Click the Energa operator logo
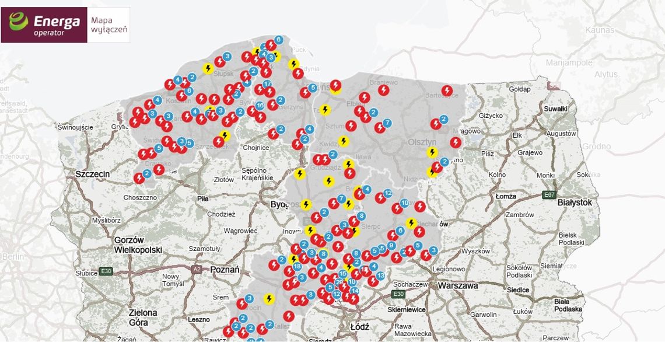This screenshot has height=342, width=665. tap(44, 25)
